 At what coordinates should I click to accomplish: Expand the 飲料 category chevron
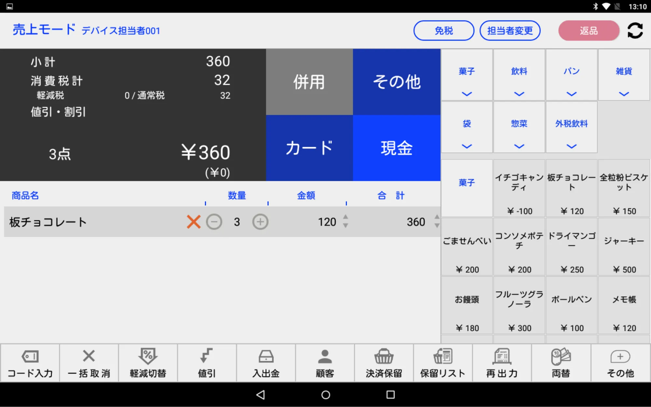519,94
